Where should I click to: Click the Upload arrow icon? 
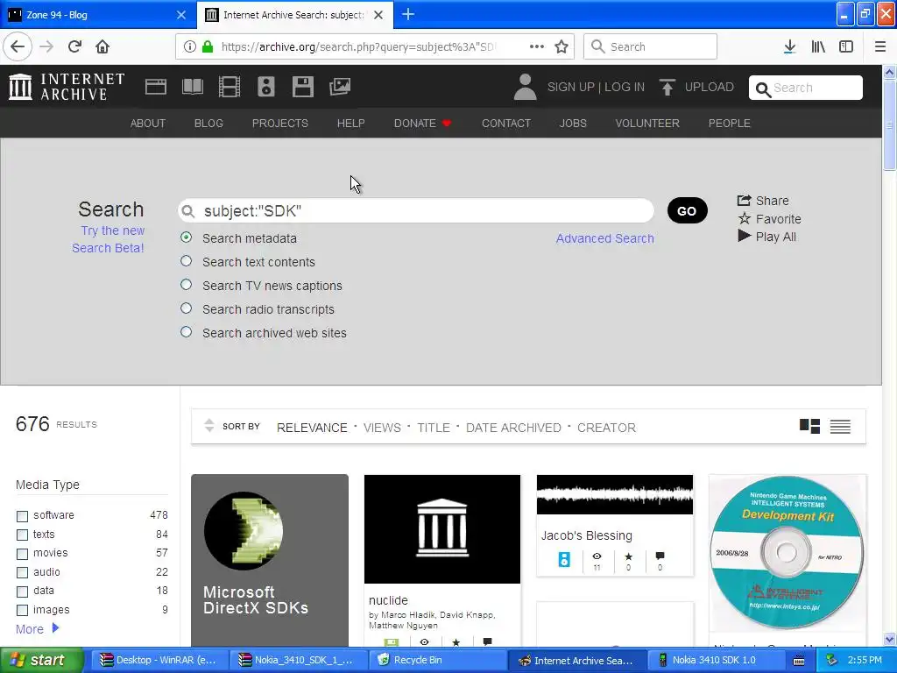(667, 87)
